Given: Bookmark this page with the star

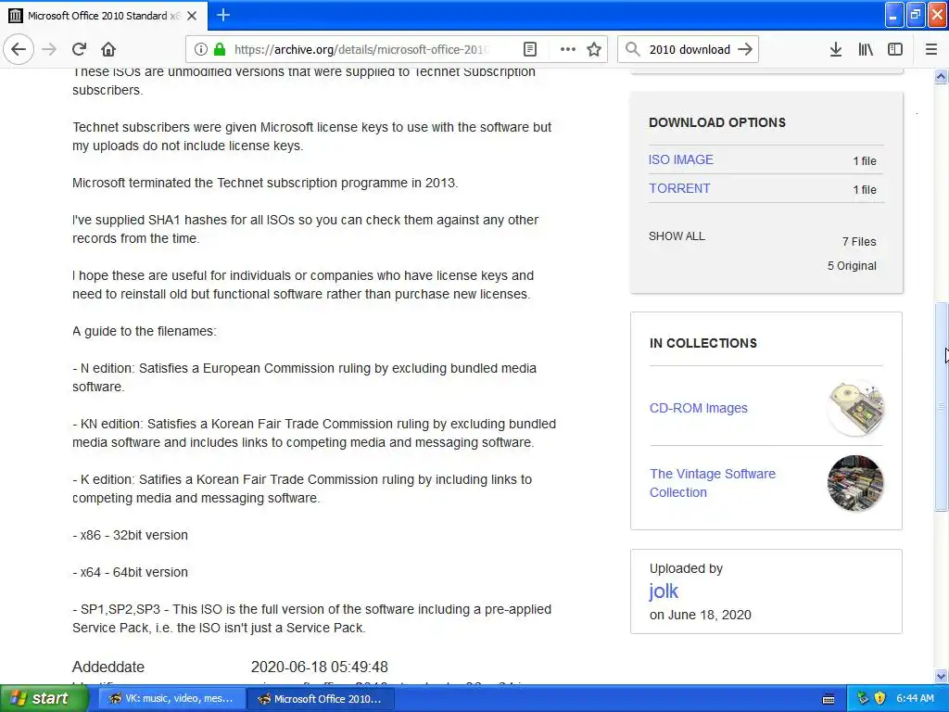Looking at the screenshot, I should 594,49.
